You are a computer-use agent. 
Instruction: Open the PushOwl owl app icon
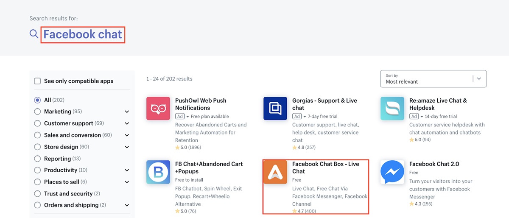[158, 109]
